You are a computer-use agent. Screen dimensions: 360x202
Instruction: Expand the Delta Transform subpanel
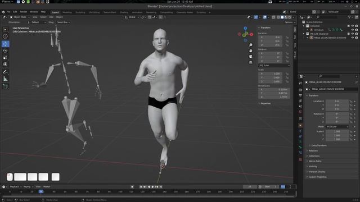point(319,145)
